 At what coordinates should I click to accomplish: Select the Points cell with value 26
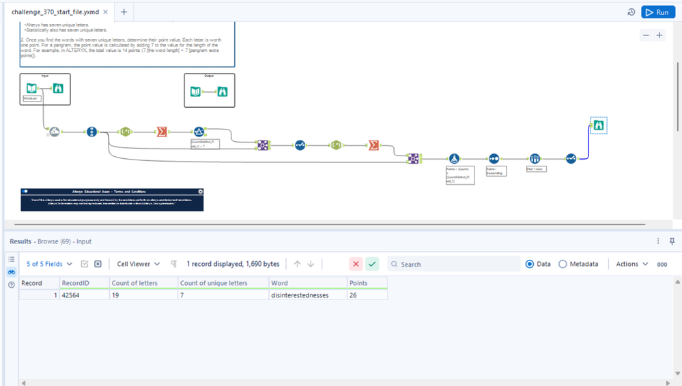coord(367,295)
